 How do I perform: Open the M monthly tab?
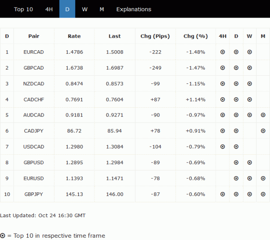click(102, 9)
